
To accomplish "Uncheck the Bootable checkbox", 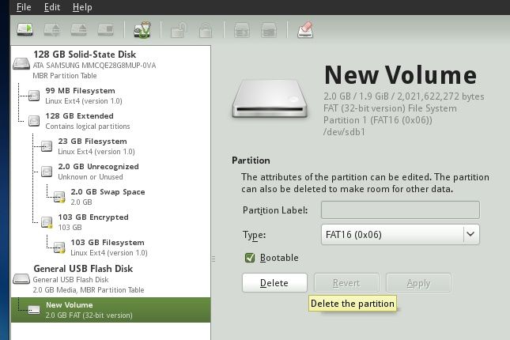I will point(250,258).
